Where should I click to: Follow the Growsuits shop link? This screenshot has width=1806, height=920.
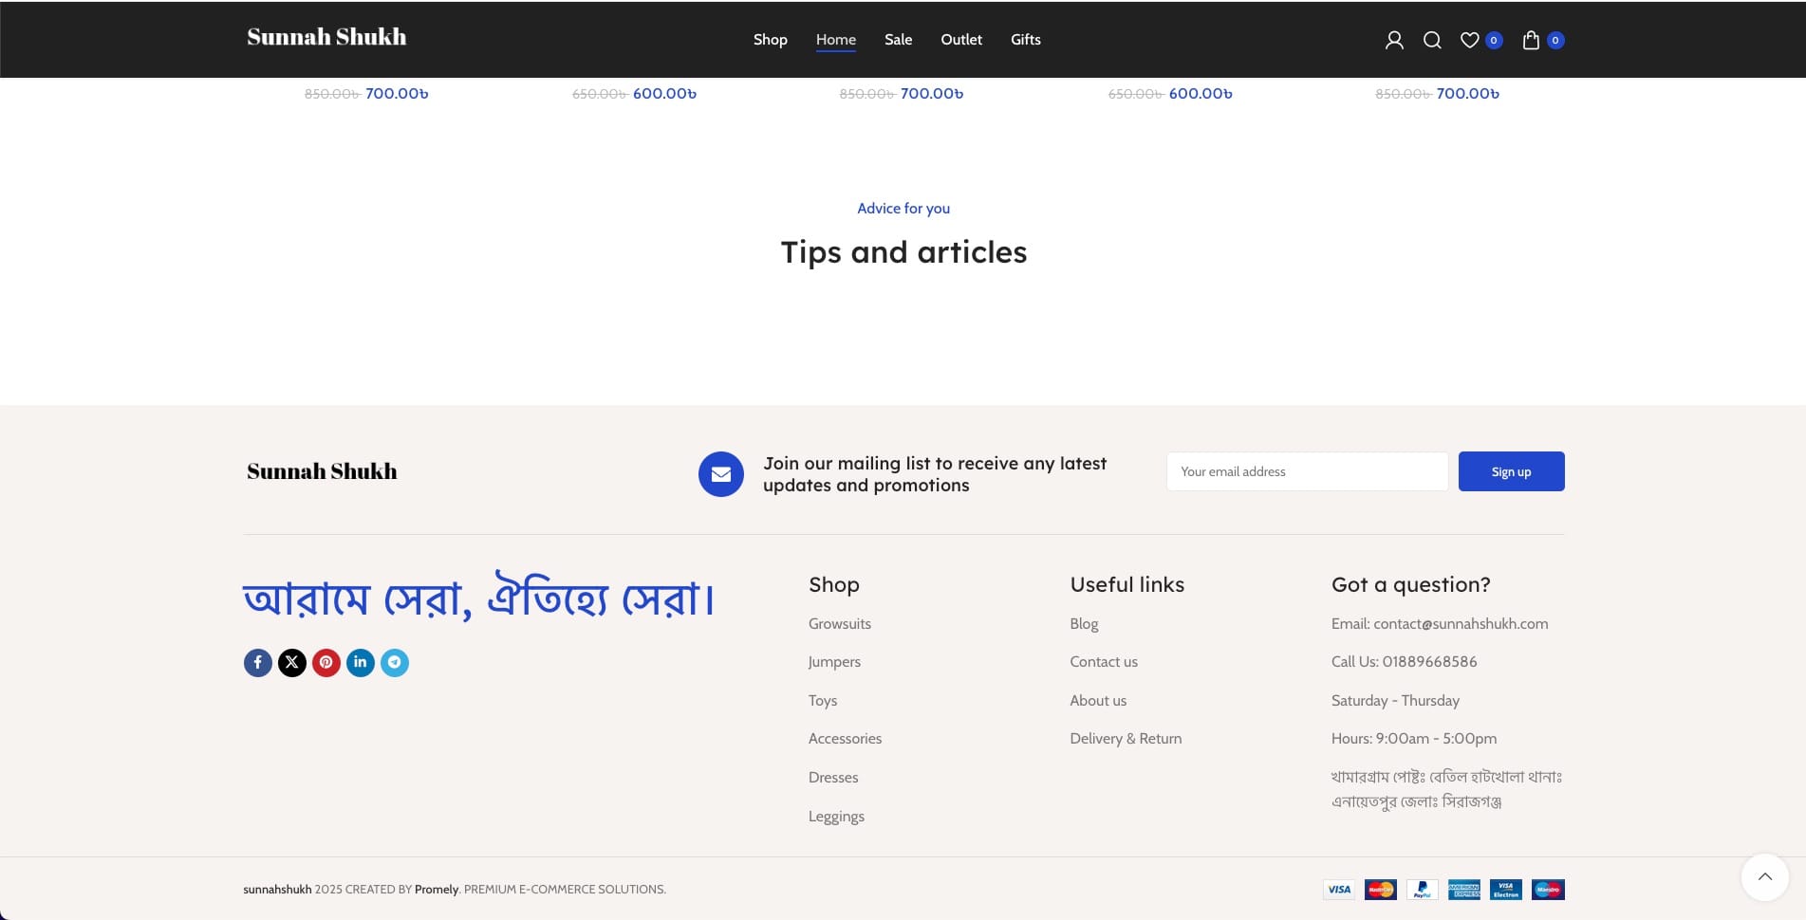click(x=839, y=624)
